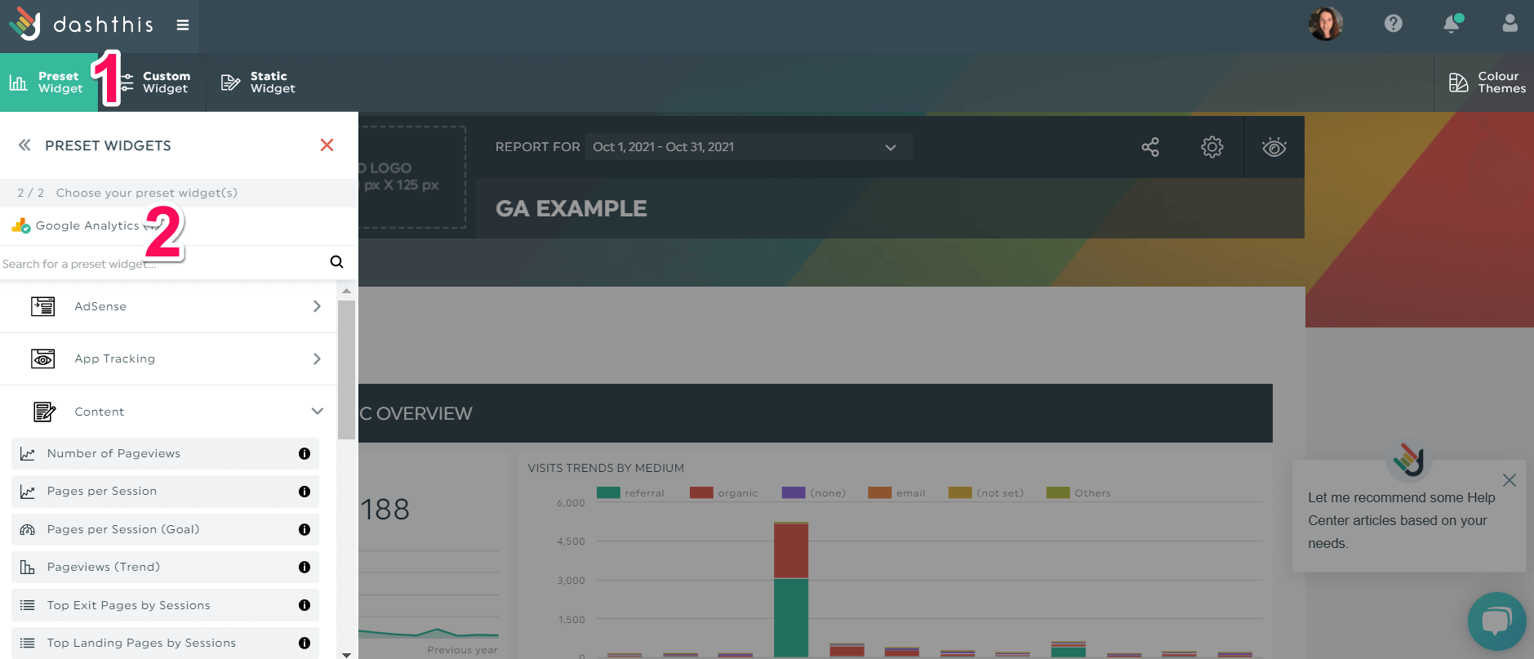Viewport: 1534px width, 659px height.
Task: Show info for Number of Pageviews
Action: pos(305,453)
